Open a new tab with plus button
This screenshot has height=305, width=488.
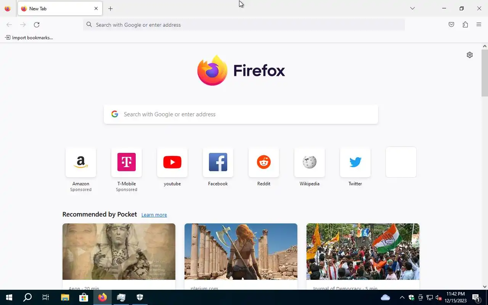110,8
